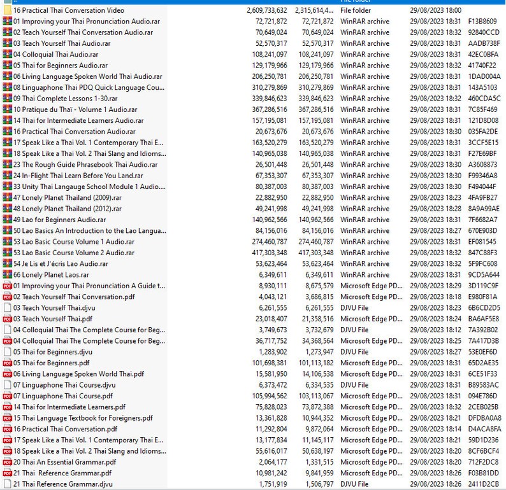The image size is (506, 490).
Task: Click the 'File folder' type cell
Action: 356,10
